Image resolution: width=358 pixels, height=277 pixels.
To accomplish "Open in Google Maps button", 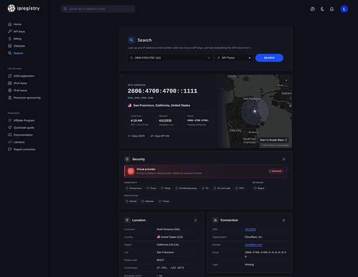I will tap(273, 140).
